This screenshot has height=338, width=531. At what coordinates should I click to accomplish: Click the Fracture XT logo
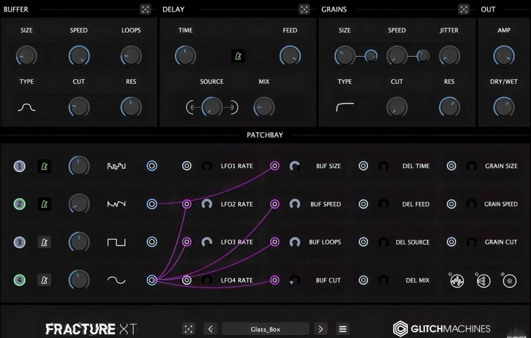pyautogui.click(x=91, y=329)
